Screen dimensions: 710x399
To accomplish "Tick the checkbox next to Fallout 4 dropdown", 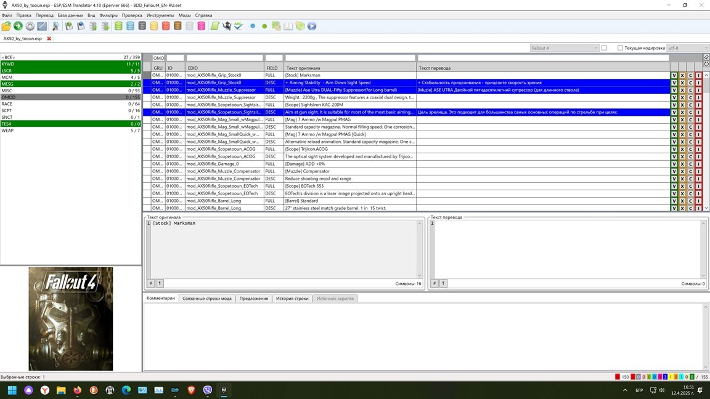I will pyautogui.click(x=604, y=48).
